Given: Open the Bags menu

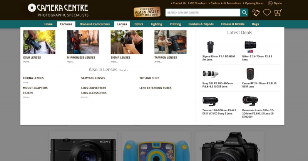Looking at the screenshot, I should coord(255,24).
